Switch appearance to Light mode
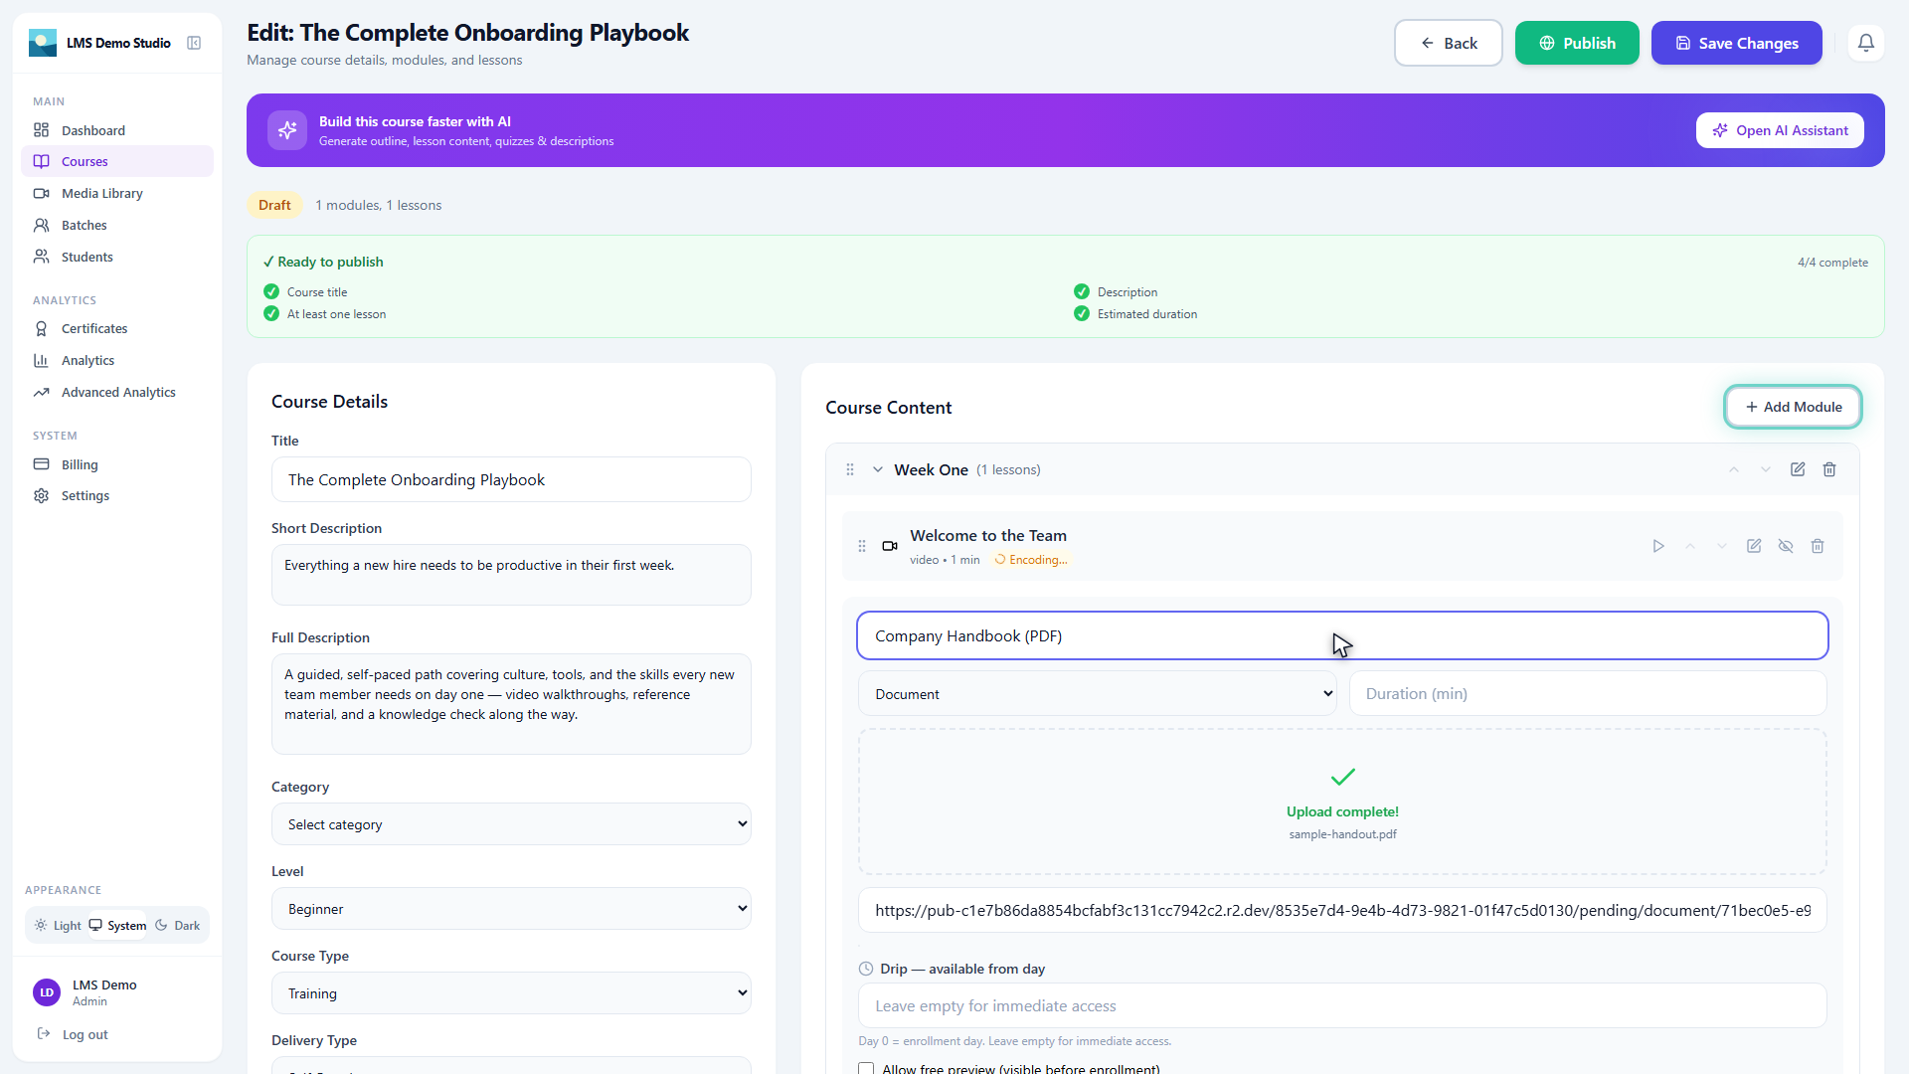Image resolution: width=1909 pixels, height=1074 pixels. (x=58, y=925)
